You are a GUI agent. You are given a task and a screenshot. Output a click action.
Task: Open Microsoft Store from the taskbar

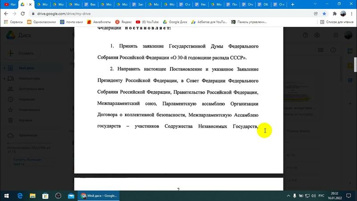tap(46, 196)
